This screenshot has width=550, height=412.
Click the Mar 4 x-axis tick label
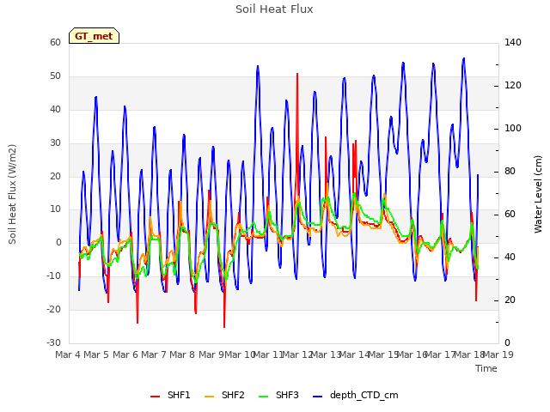point(68,354)
